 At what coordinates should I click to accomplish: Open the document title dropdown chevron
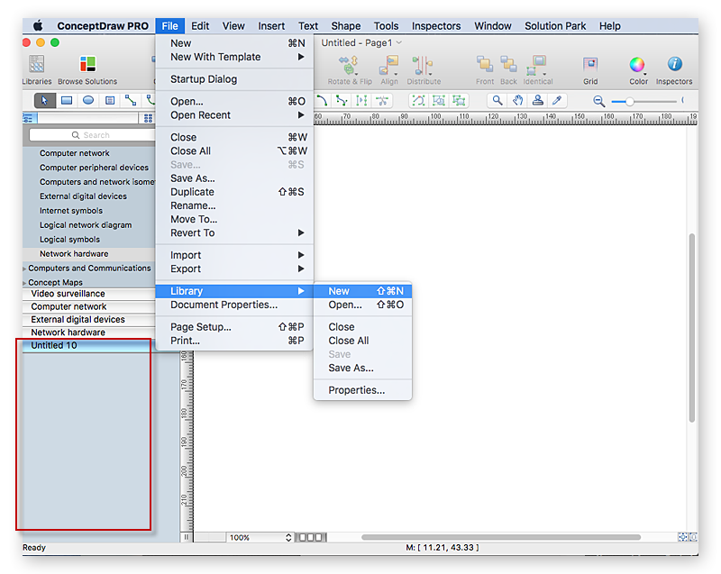pyautogui.click(x=399, y=42)
